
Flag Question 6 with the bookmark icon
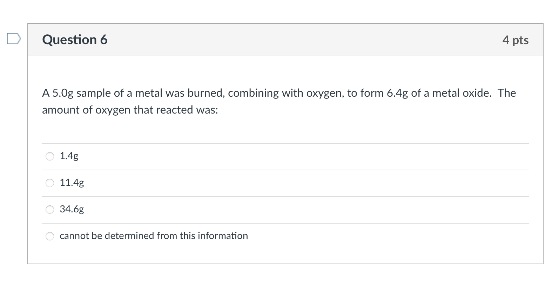[14, 39]
